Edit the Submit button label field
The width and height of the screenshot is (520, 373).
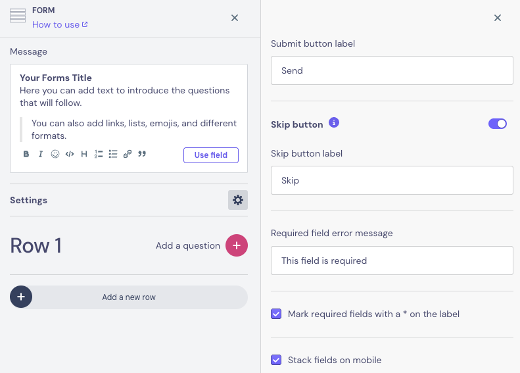tap(392, 70)
